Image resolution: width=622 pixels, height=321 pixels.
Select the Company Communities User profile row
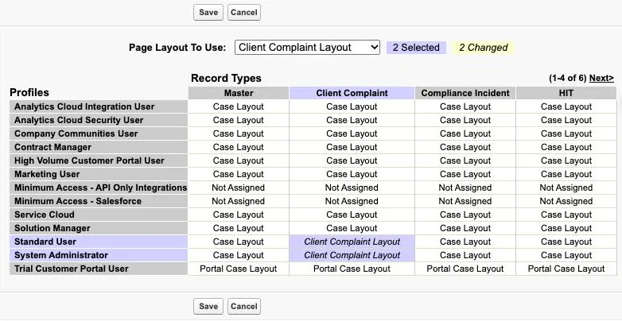point(99,133)
